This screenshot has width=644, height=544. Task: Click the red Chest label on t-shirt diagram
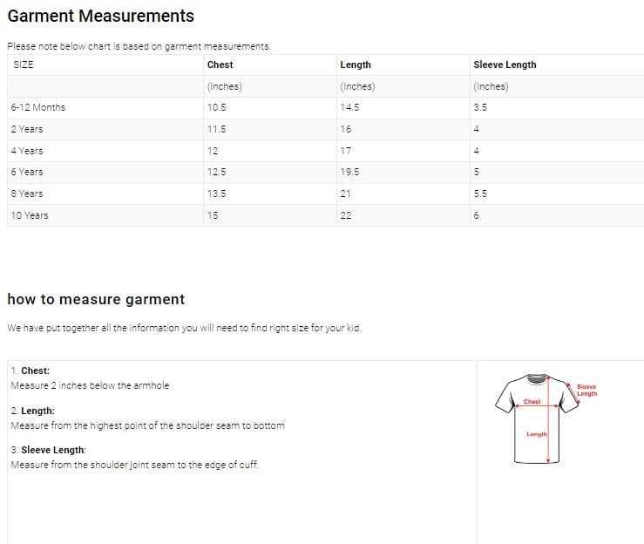[x=532, y=402]
